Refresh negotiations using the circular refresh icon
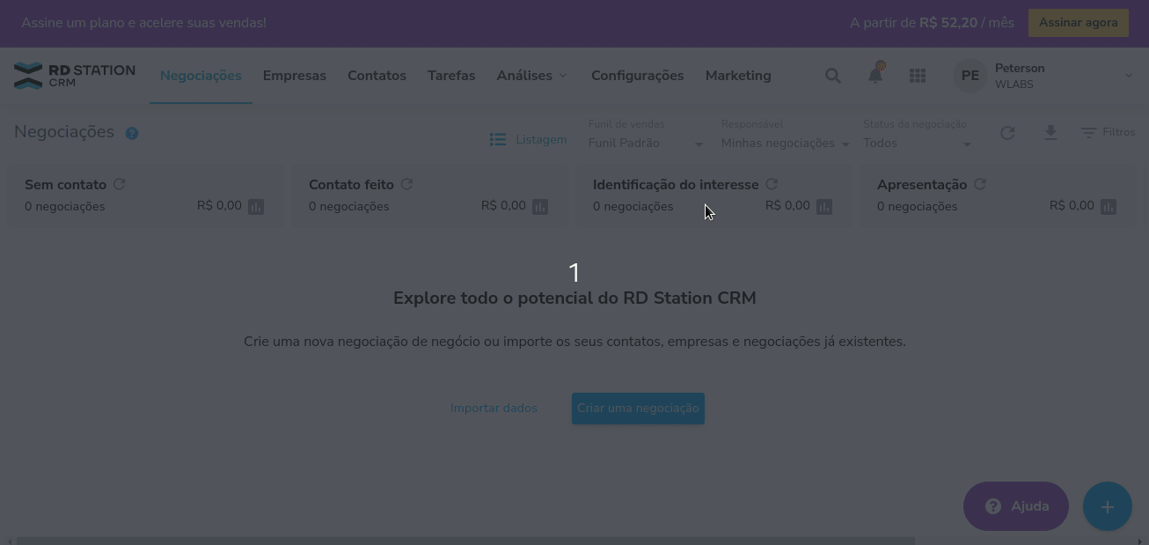The image size is (1149, 545). pos(1006,132)
